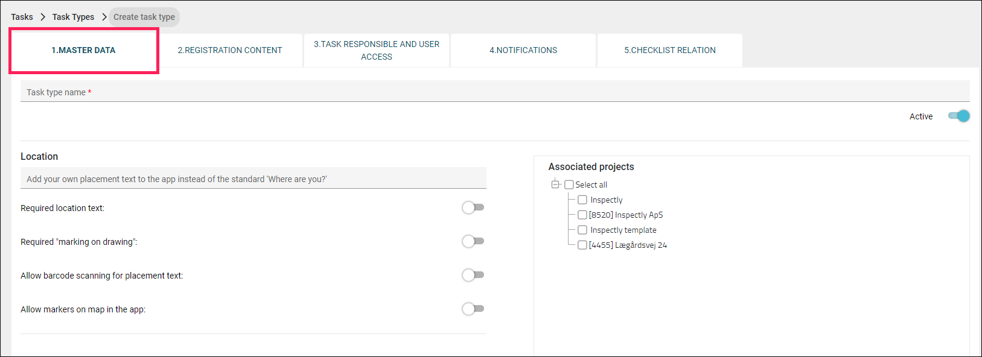Enable Required marking on drawing switch
Viewport: 982px width, 357px height.
473,241
